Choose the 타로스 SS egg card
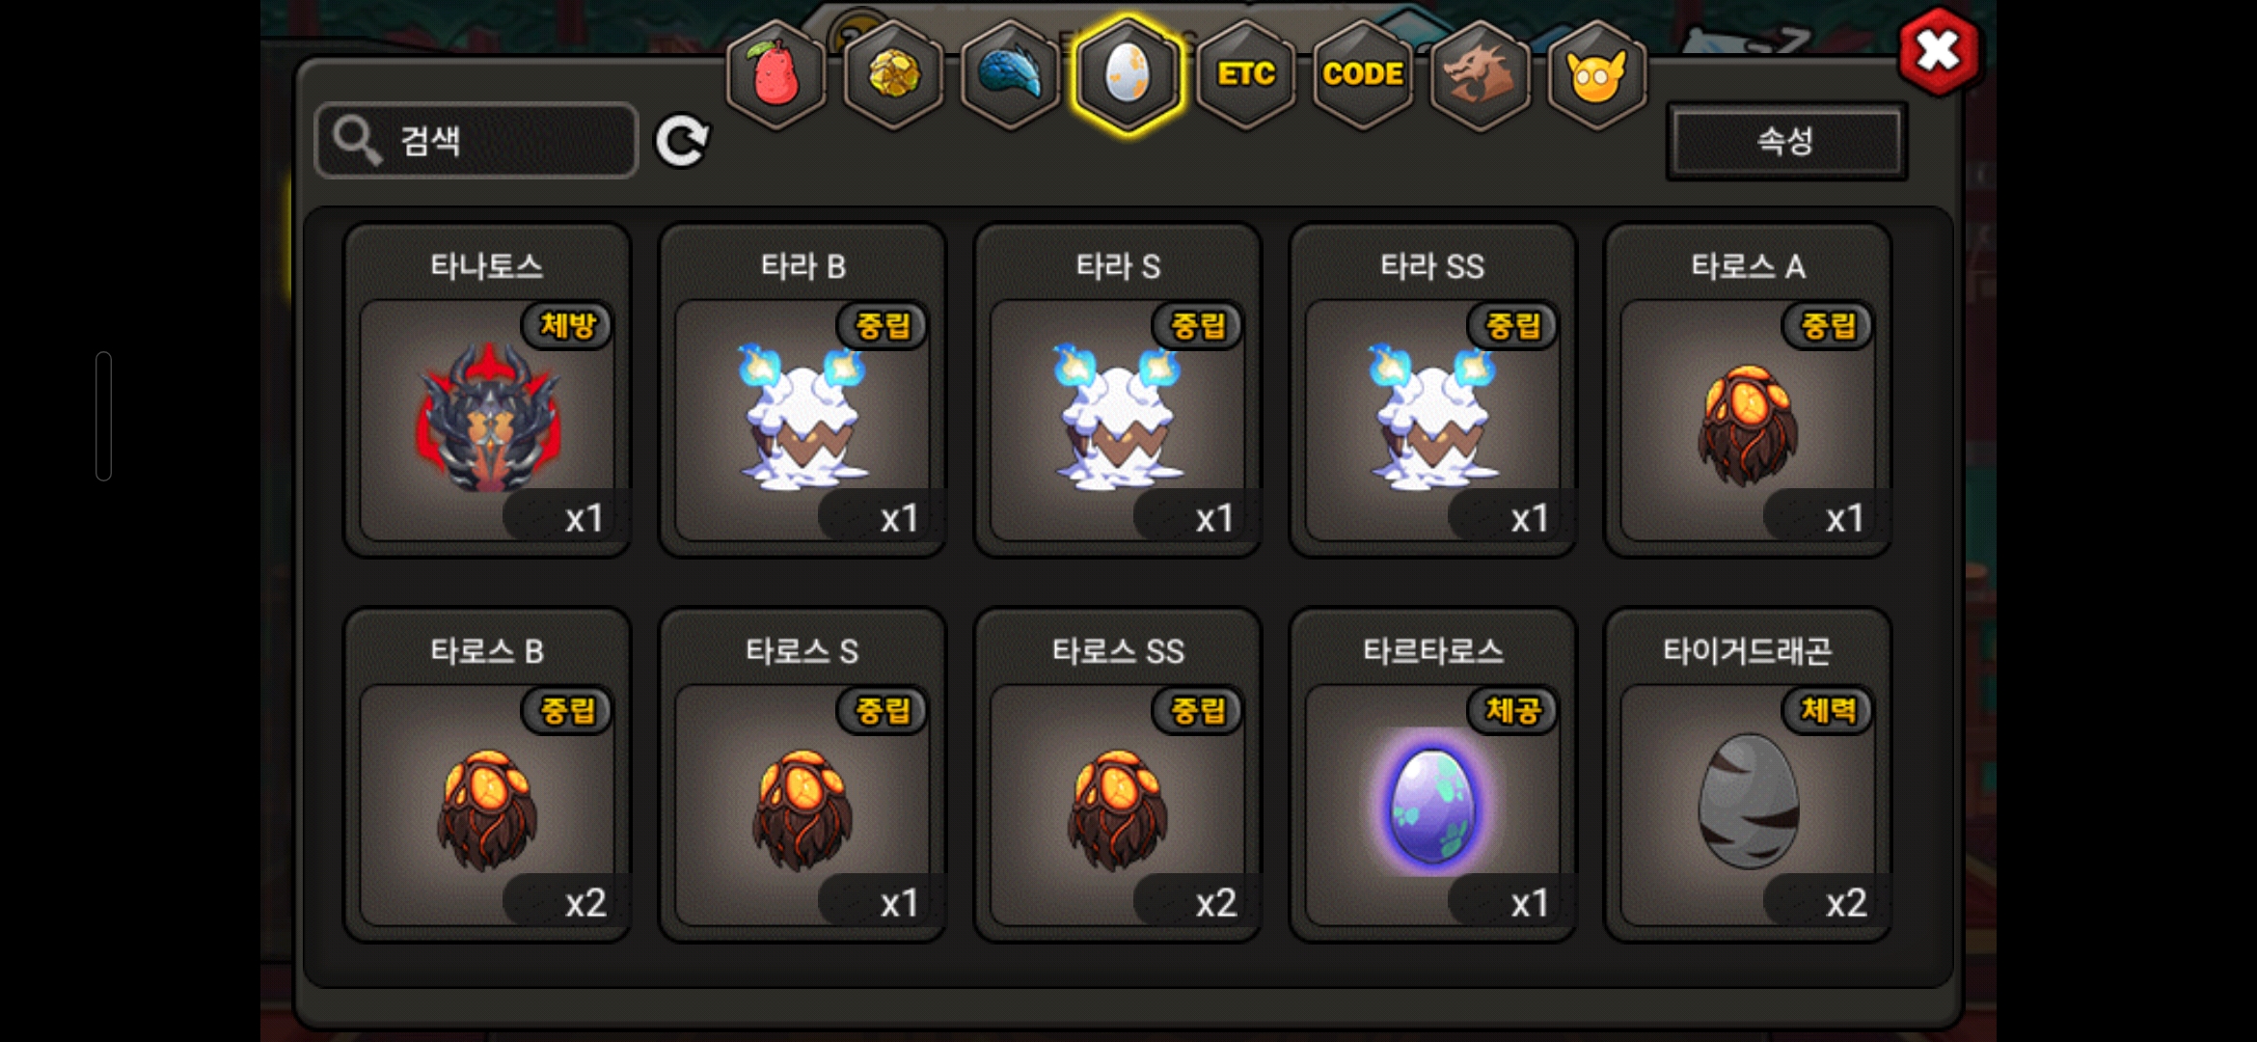Viewport: 2257px width, 1042px height. (1118, 775)
